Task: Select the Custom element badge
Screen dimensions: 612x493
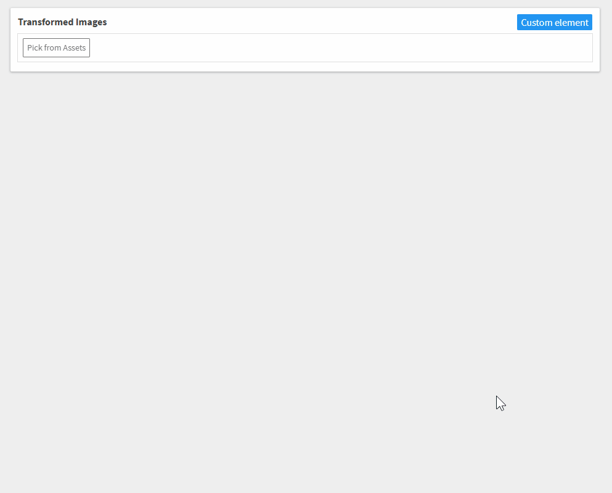Action: pos(554,22)
